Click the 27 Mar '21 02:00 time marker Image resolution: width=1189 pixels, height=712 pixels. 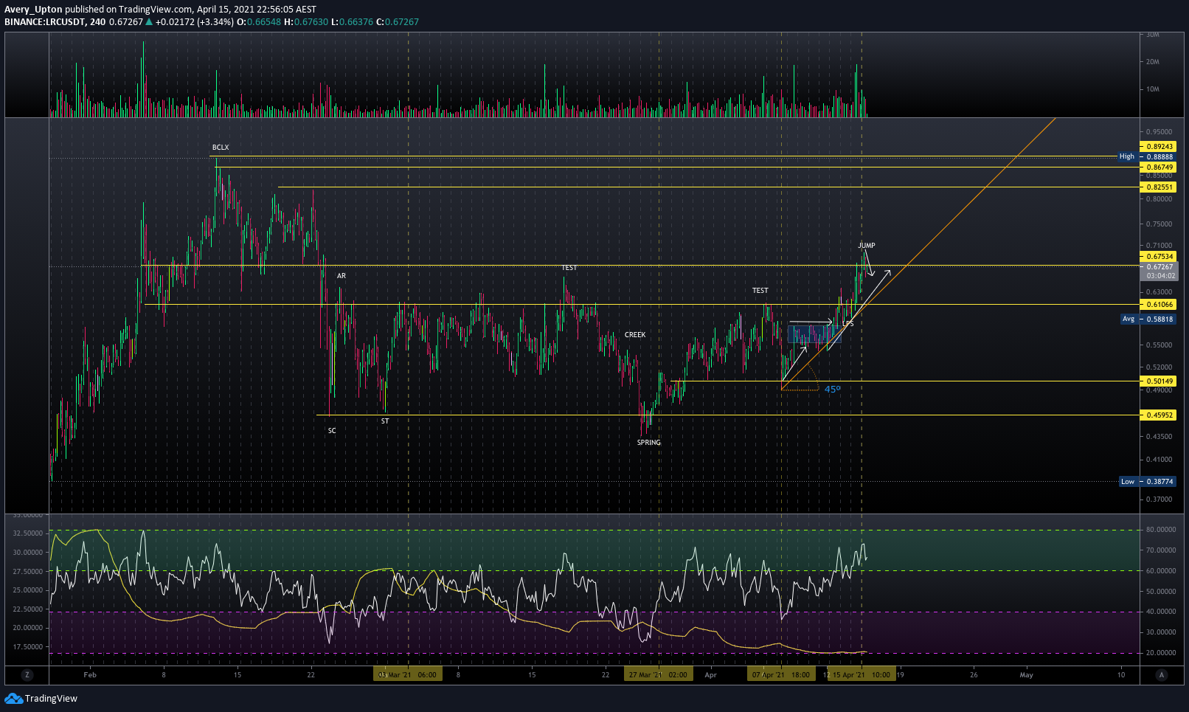[658, 674]
